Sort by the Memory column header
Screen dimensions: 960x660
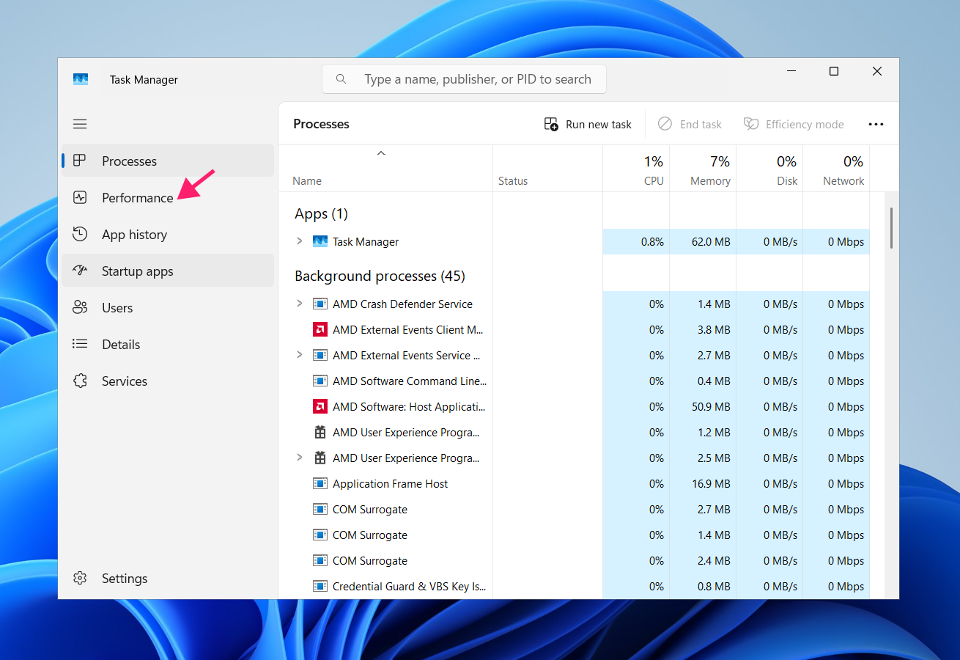pyautogui.click(x=703, y=169)
